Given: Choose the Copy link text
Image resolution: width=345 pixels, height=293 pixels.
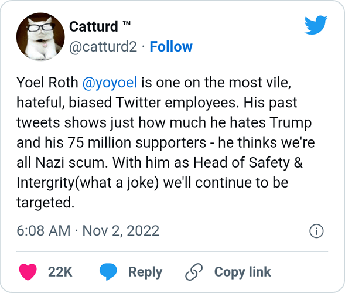Looking at the screenshot, I should point(242,272).
